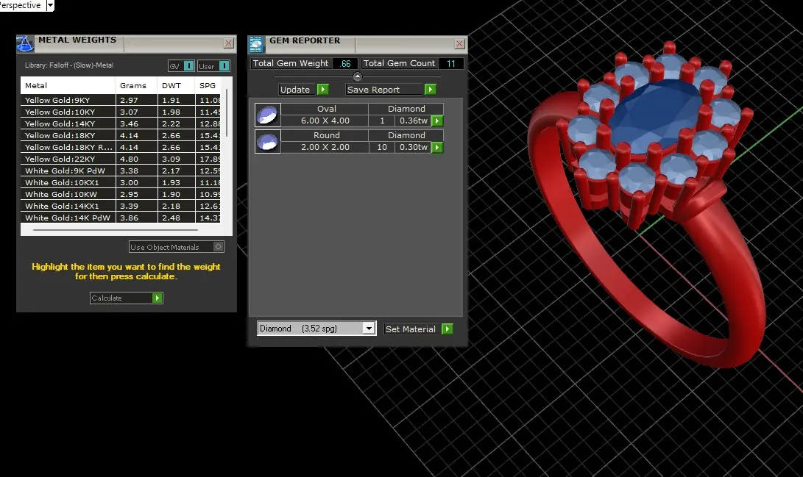Click the Diamond label in Oval row
Screen dimensions: 803x477
(x=406, y=109)
